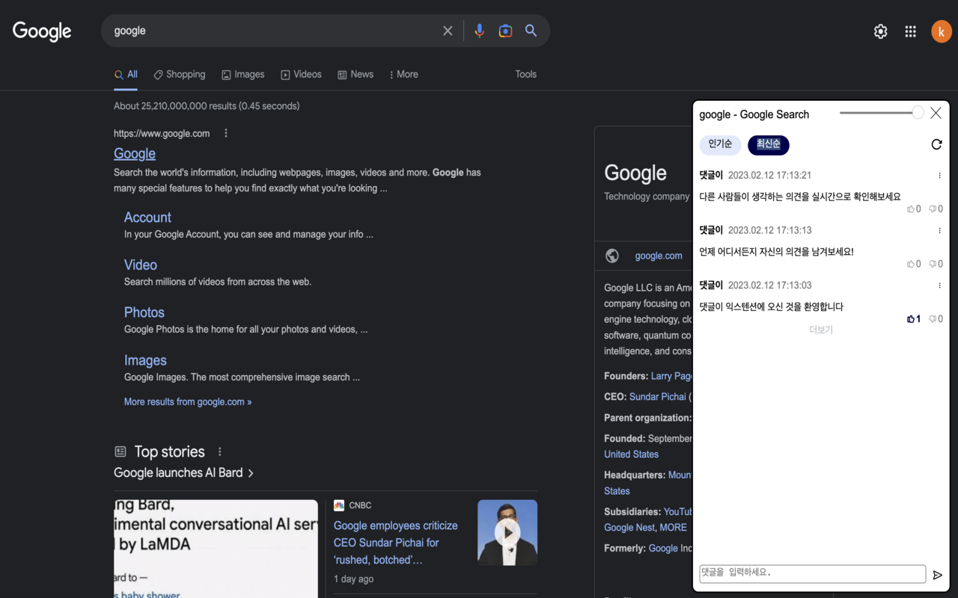Switch to the News tab

(x=356, y=75)
